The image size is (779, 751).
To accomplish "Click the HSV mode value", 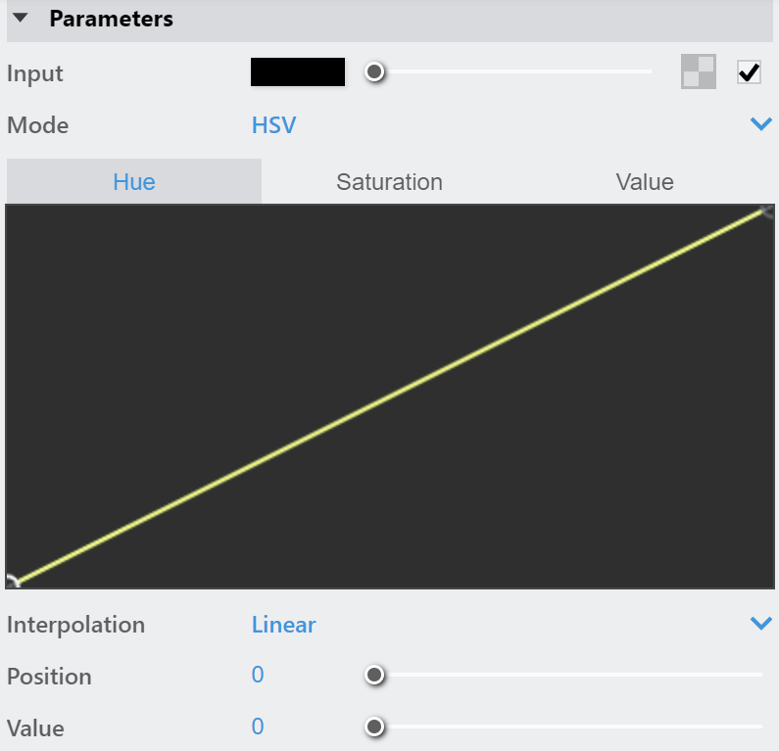I will pyautogui.click(x=273, y=125).
